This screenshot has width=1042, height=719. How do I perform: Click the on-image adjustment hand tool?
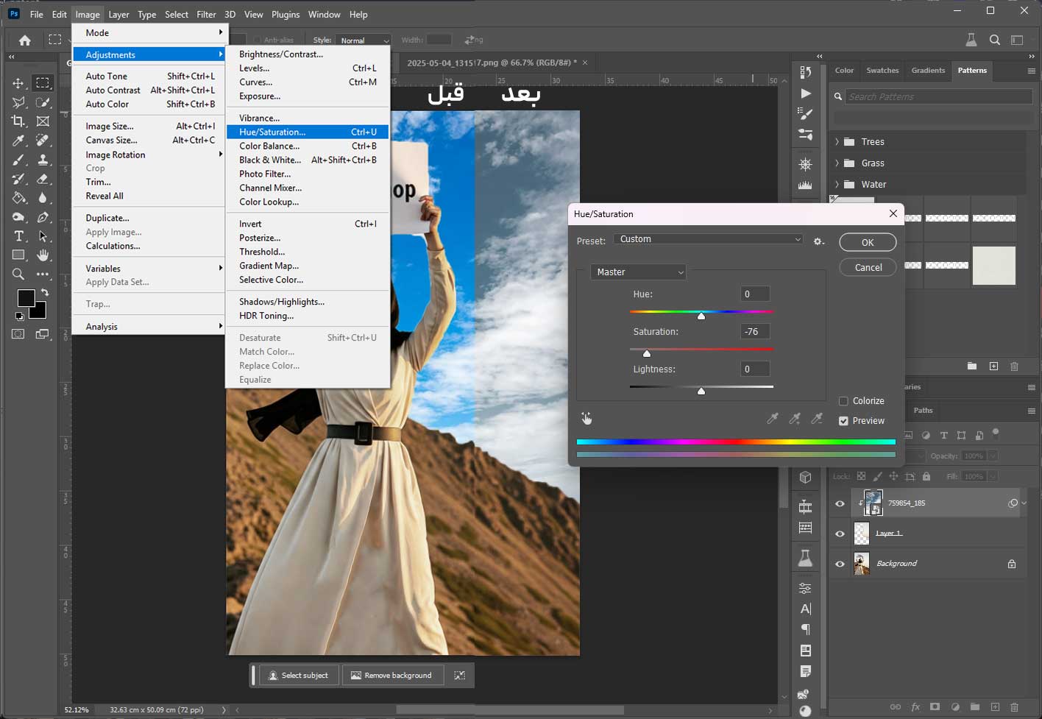click(586, 418)
